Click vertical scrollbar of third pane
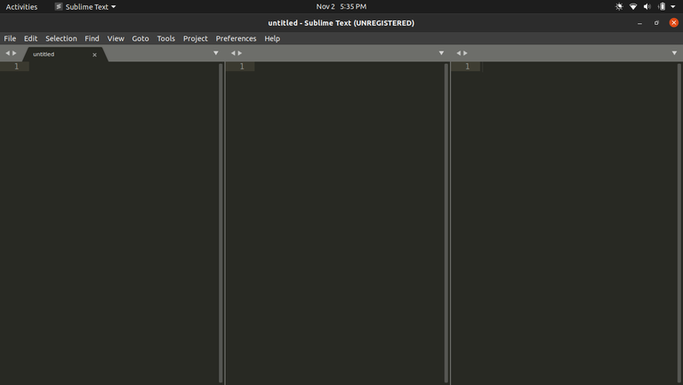The image size is (683, 385). tap(679, 223)
